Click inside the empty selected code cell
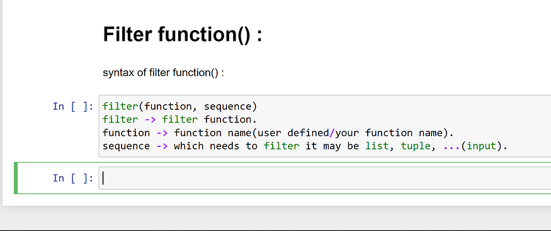 click(325, 178)
